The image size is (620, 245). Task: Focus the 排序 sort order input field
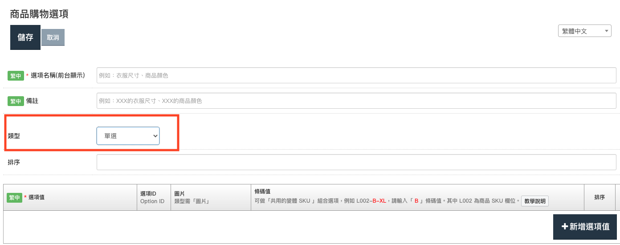click(356, 162)
